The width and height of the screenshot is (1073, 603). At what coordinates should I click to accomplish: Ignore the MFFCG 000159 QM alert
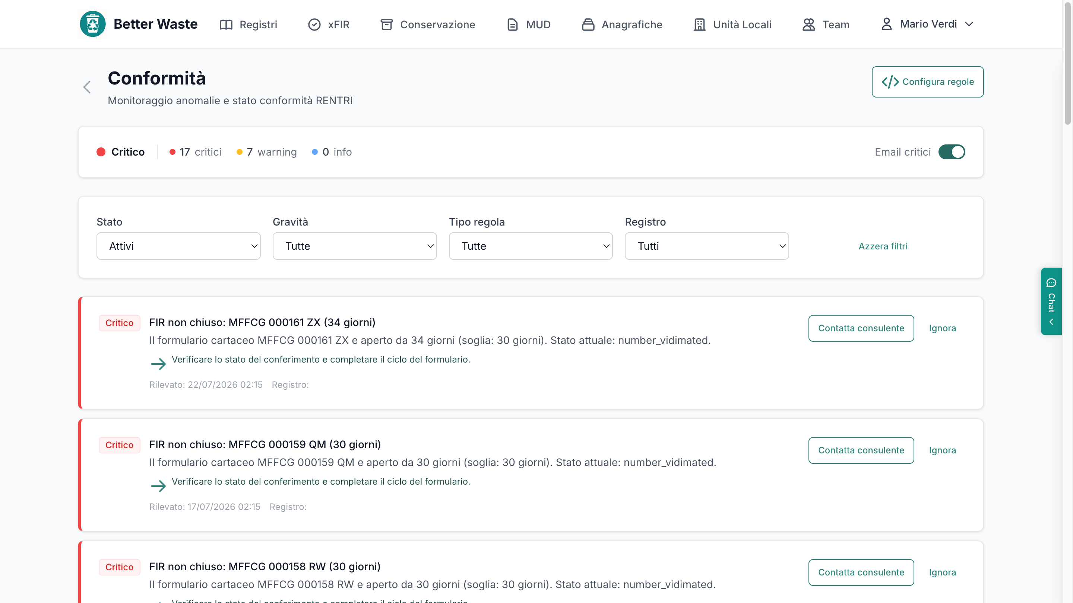point(942,450)
